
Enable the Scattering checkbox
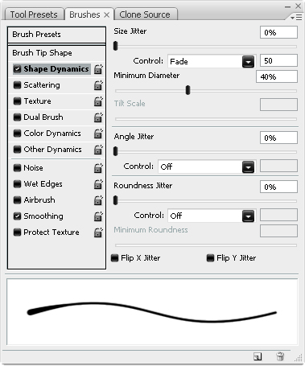click(17, 85)
